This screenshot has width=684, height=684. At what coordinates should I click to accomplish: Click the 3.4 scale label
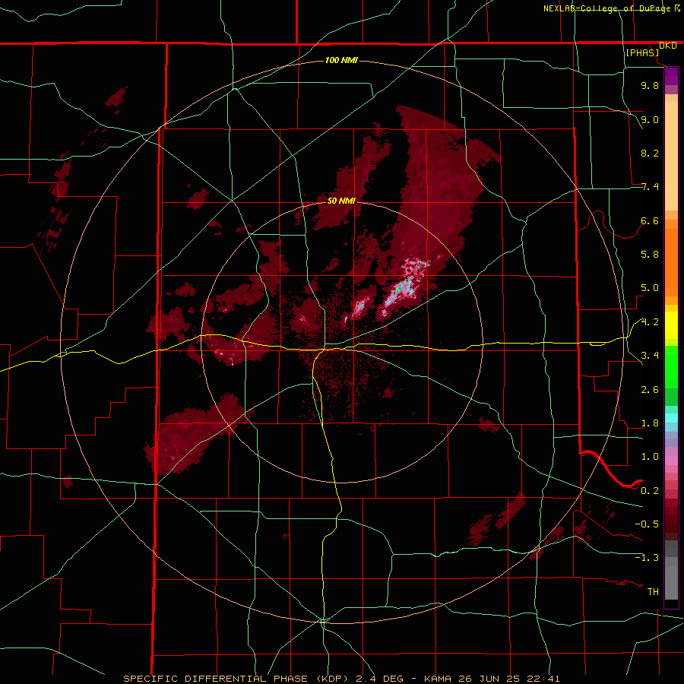click(650, 356)
